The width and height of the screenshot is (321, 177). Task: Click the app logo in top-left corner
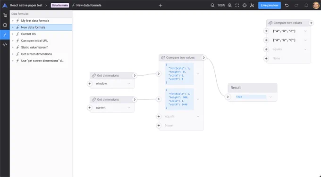(5, 5)
